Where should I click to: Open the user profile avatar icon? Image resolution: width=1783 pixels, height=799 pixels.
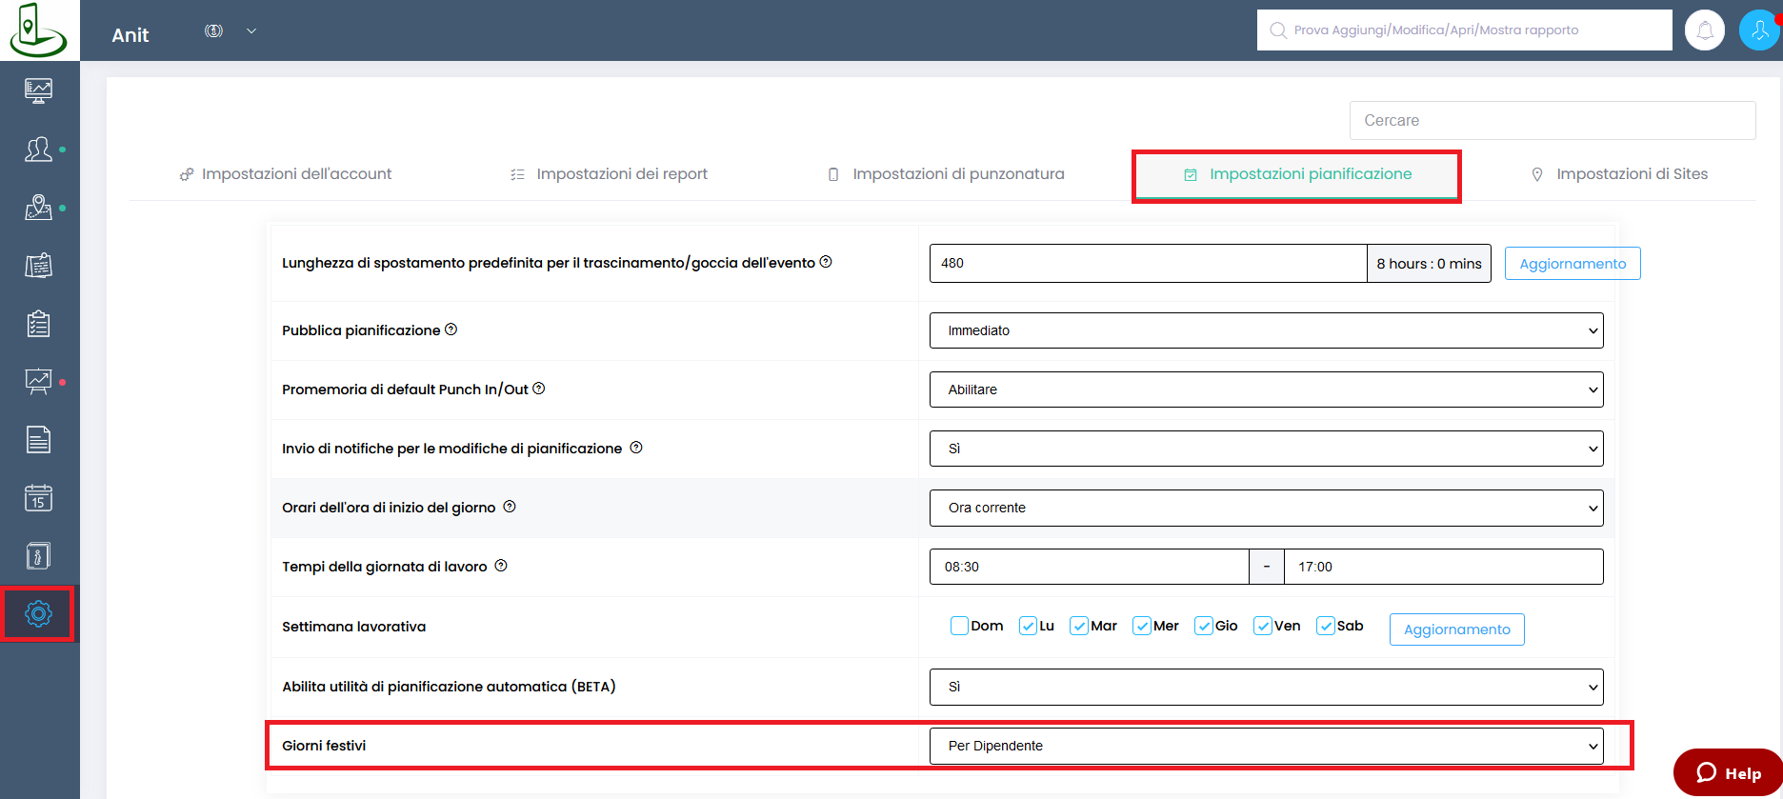[1758, 30]
